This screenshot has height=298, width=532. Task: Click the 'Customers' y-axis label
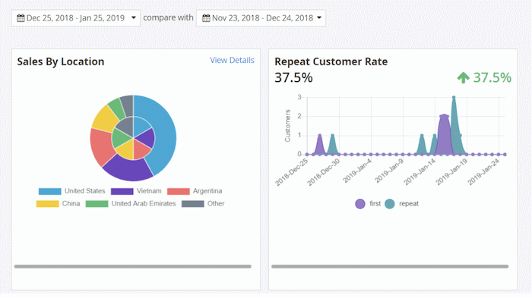[288, 126]
